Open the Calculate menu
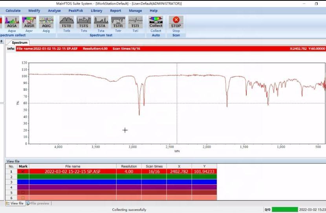 point(13,11)
